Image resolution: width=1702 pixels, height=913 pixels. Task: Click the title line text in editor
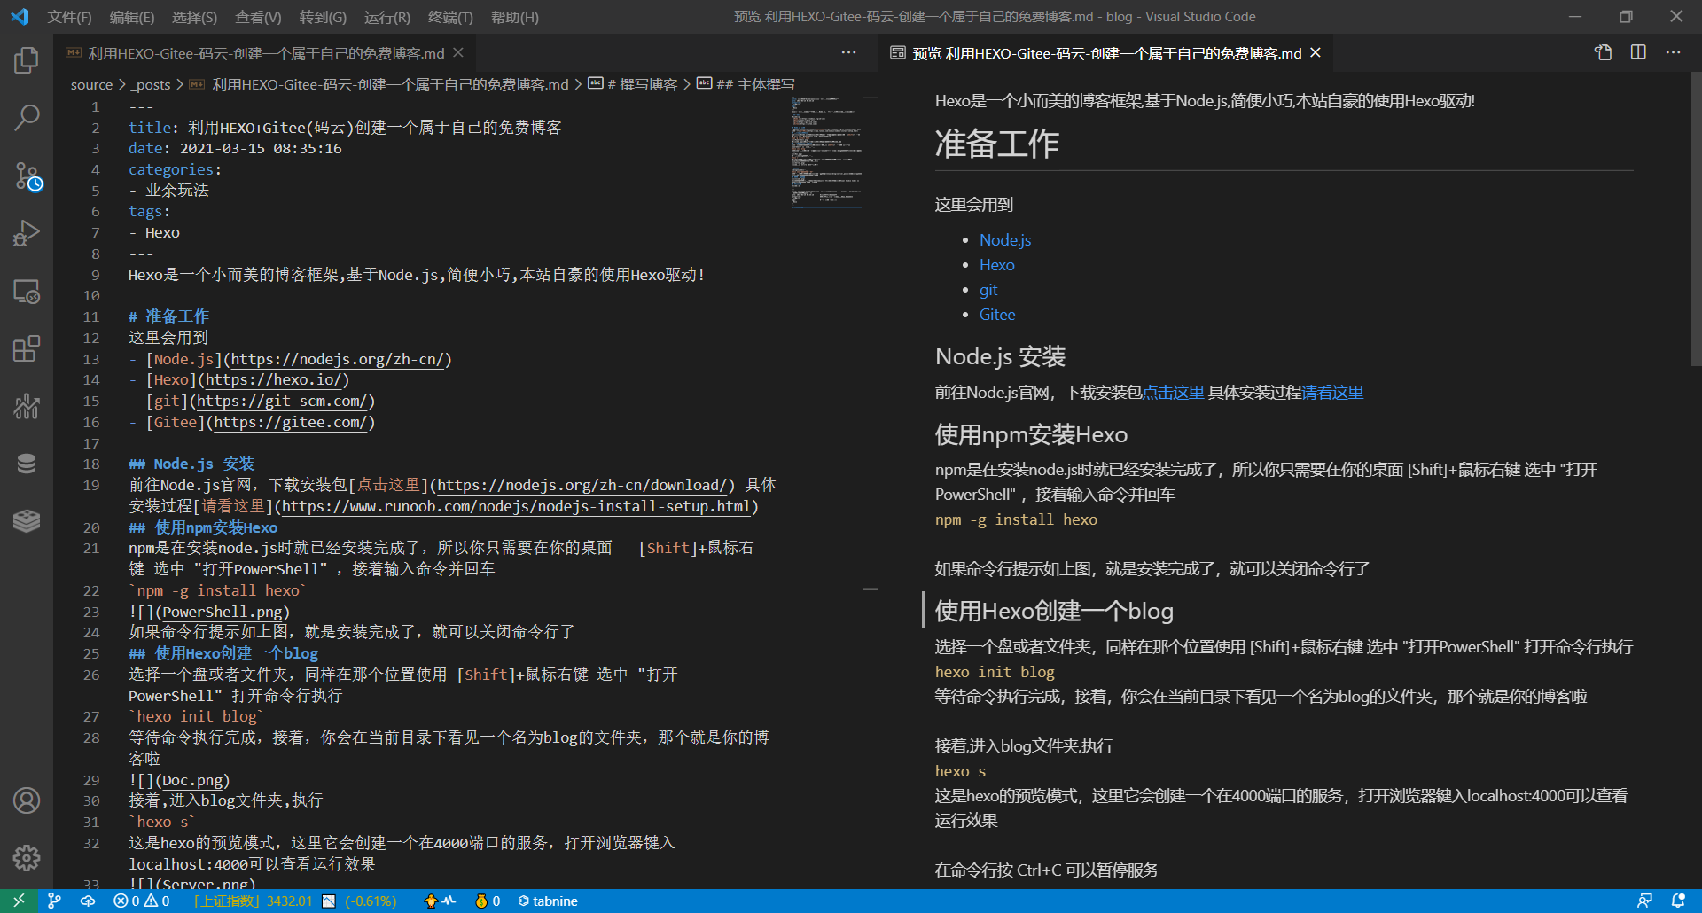345,128
